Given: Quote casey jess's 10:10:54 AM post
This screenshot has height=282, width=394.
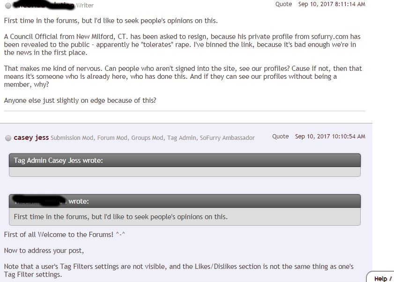Looking at the screenshot, I should point(280,137).
